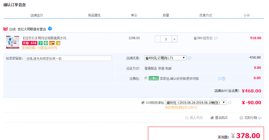The width and height of the screenshot is (269, 140).
Task: Enable the 花呗分期 checkbox
Action: 241,118
